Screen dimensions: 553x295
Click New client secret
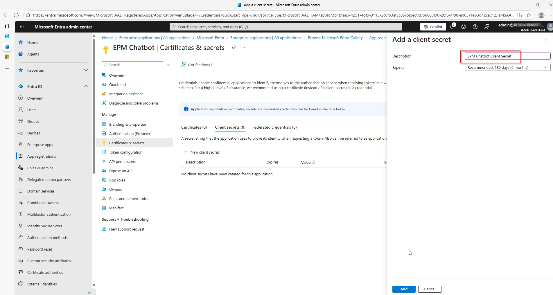click(201, 152)
